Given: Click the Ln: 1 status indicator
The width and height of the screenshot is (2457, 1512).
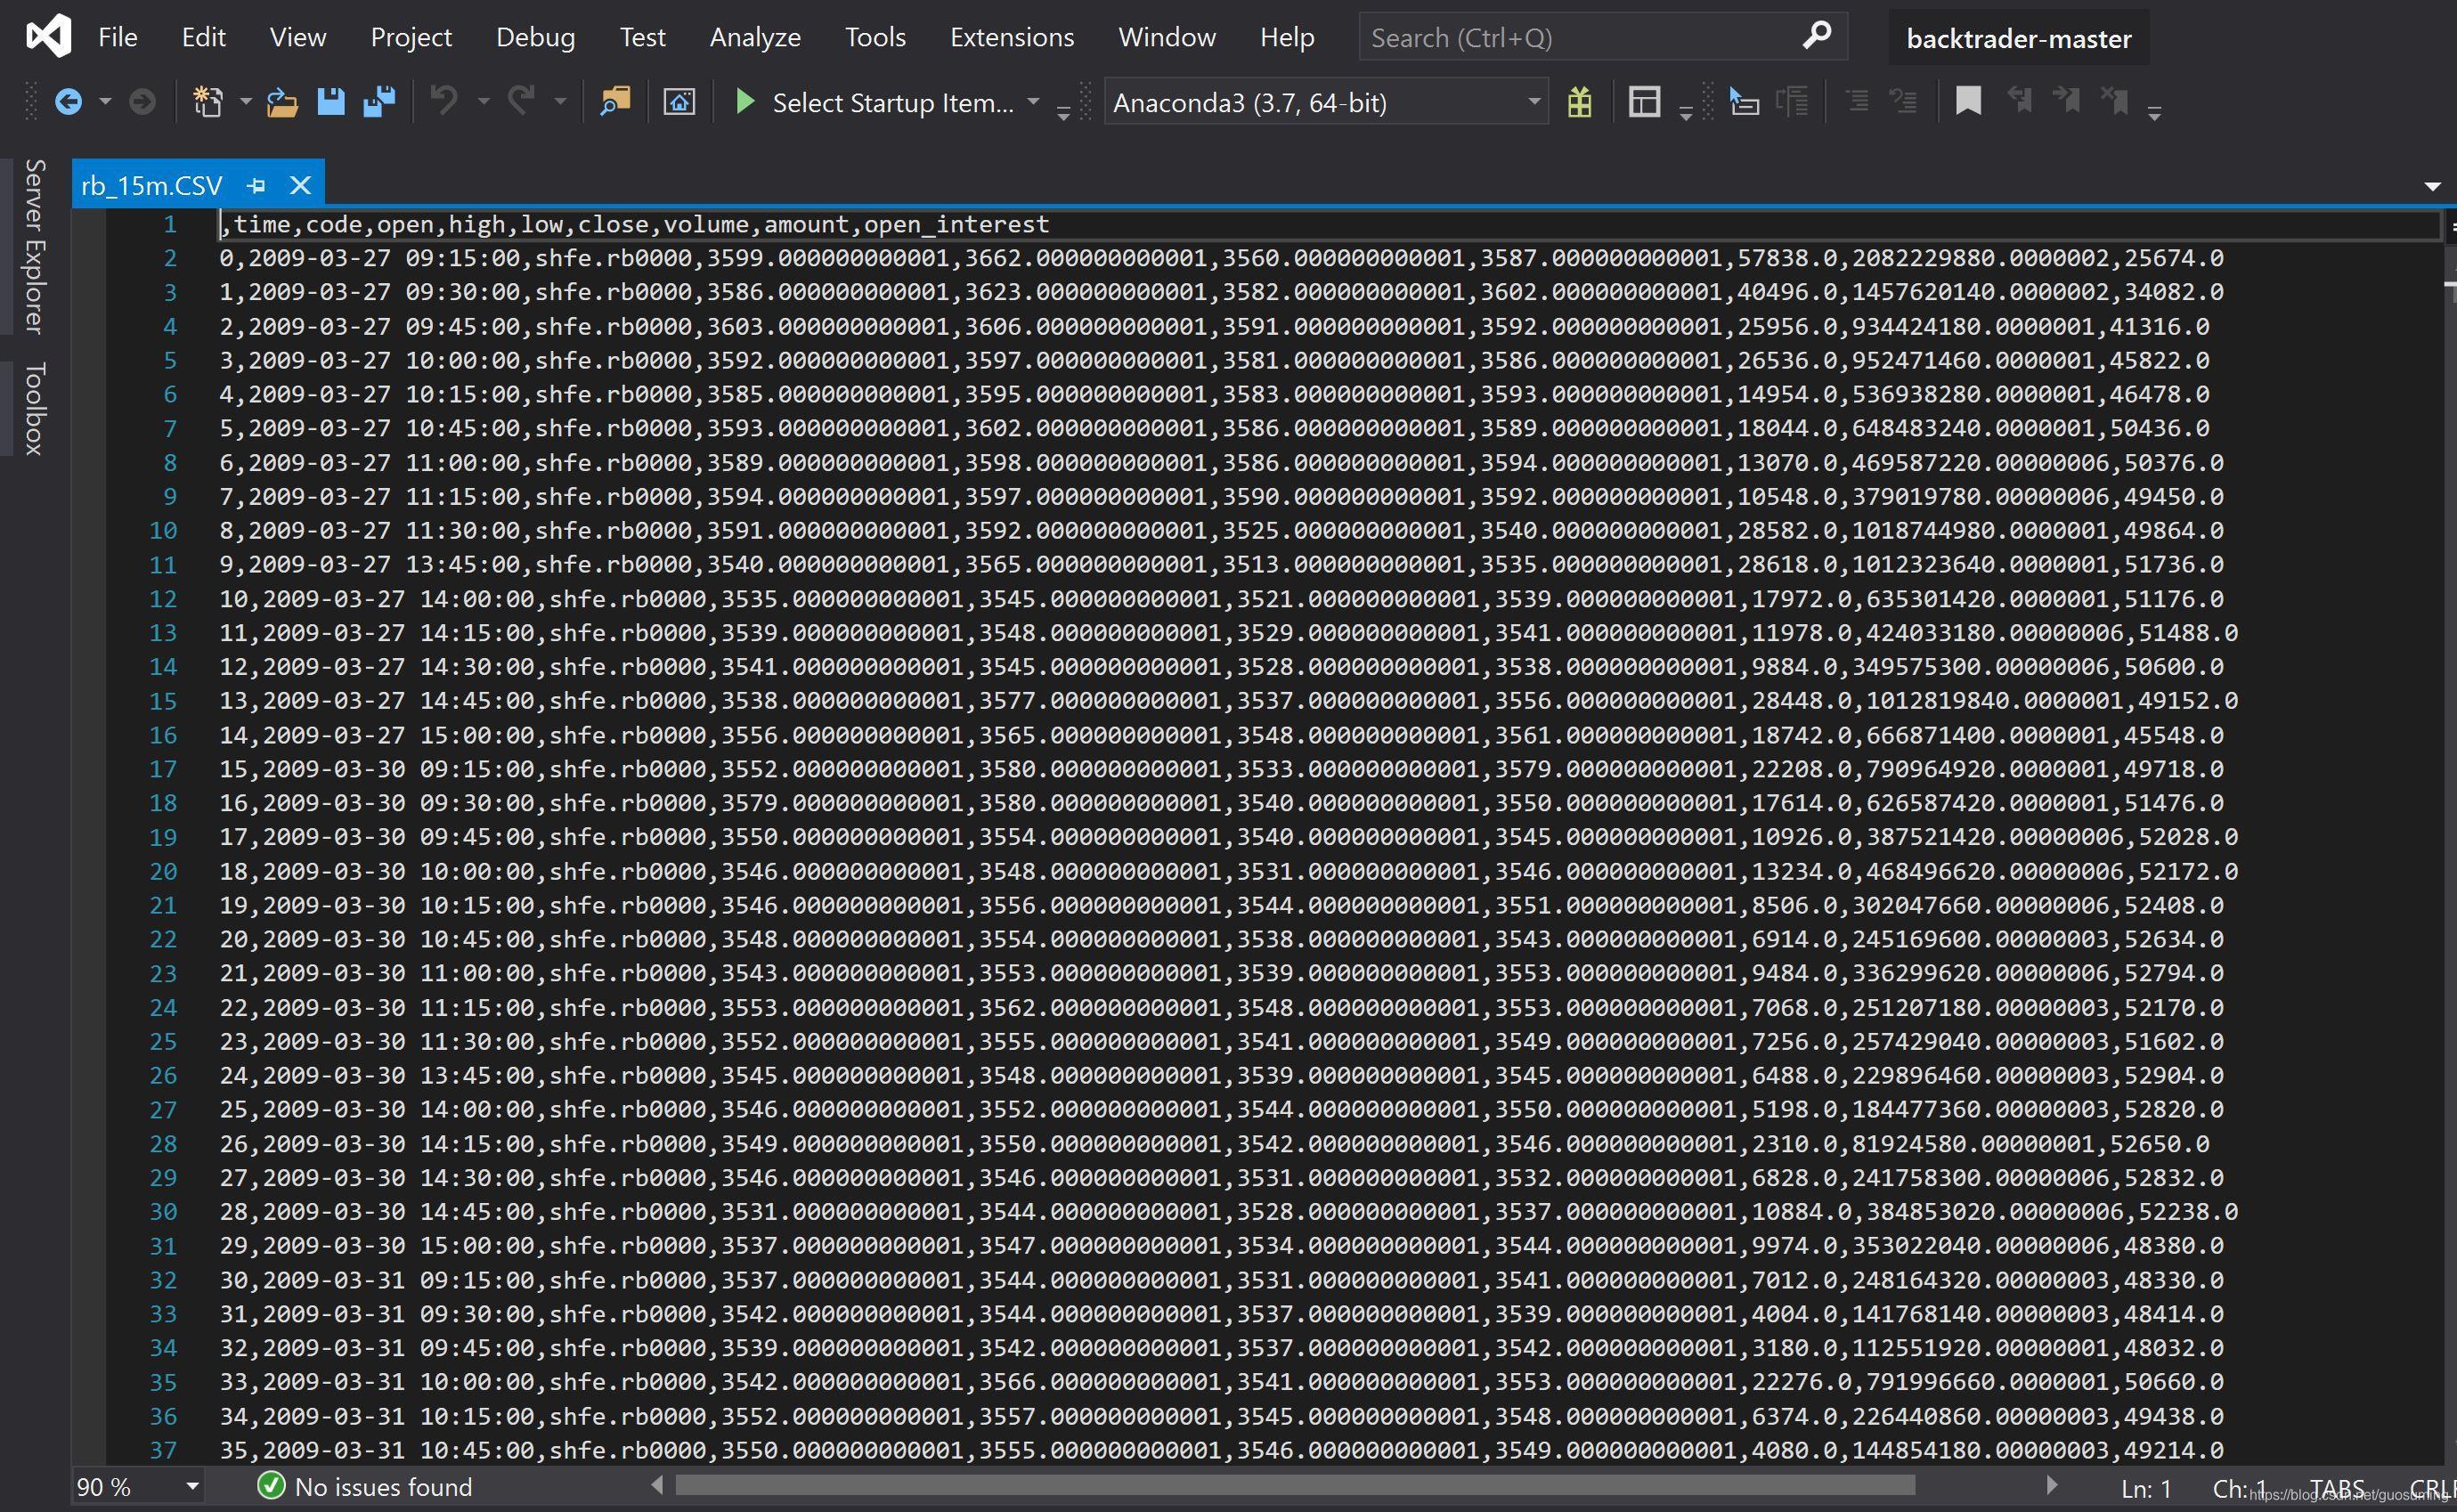Looking at the screenshot, I should 2145,1488.
